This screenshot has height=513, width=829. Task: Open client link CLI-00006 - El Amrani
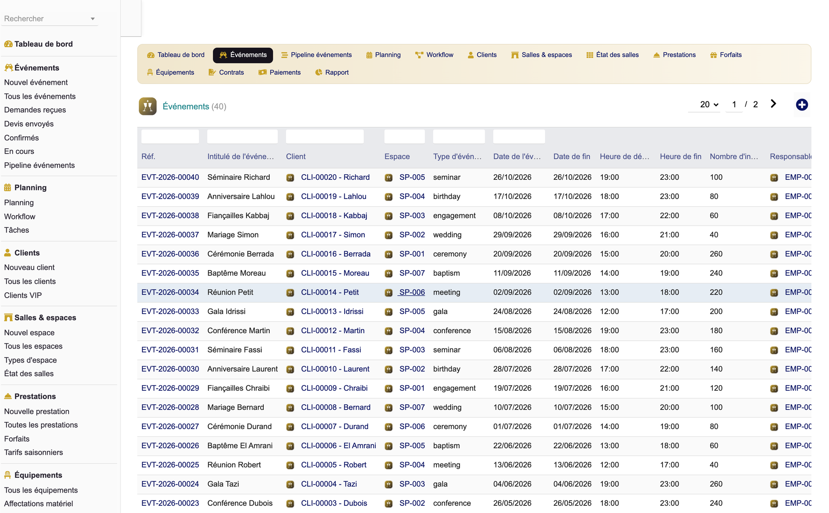[339, 446]
